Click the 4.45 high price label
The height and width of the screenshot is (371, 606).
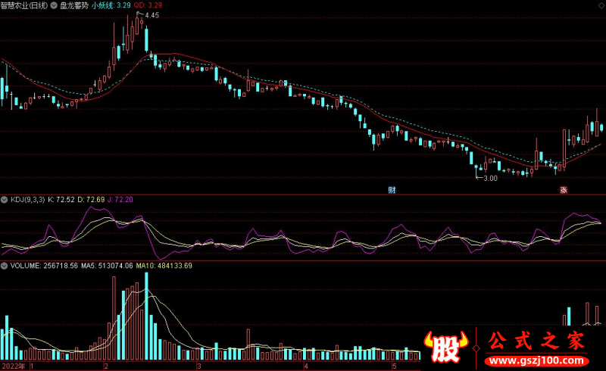[152, 15]
